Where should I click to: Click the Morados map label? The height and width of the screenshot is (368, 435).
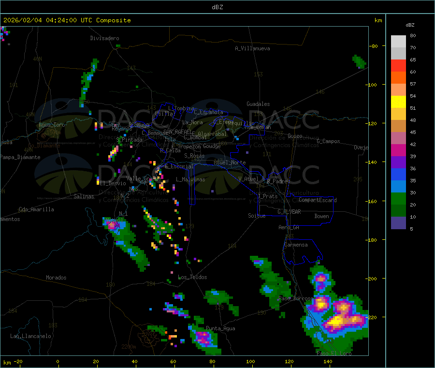coord(56,278)
